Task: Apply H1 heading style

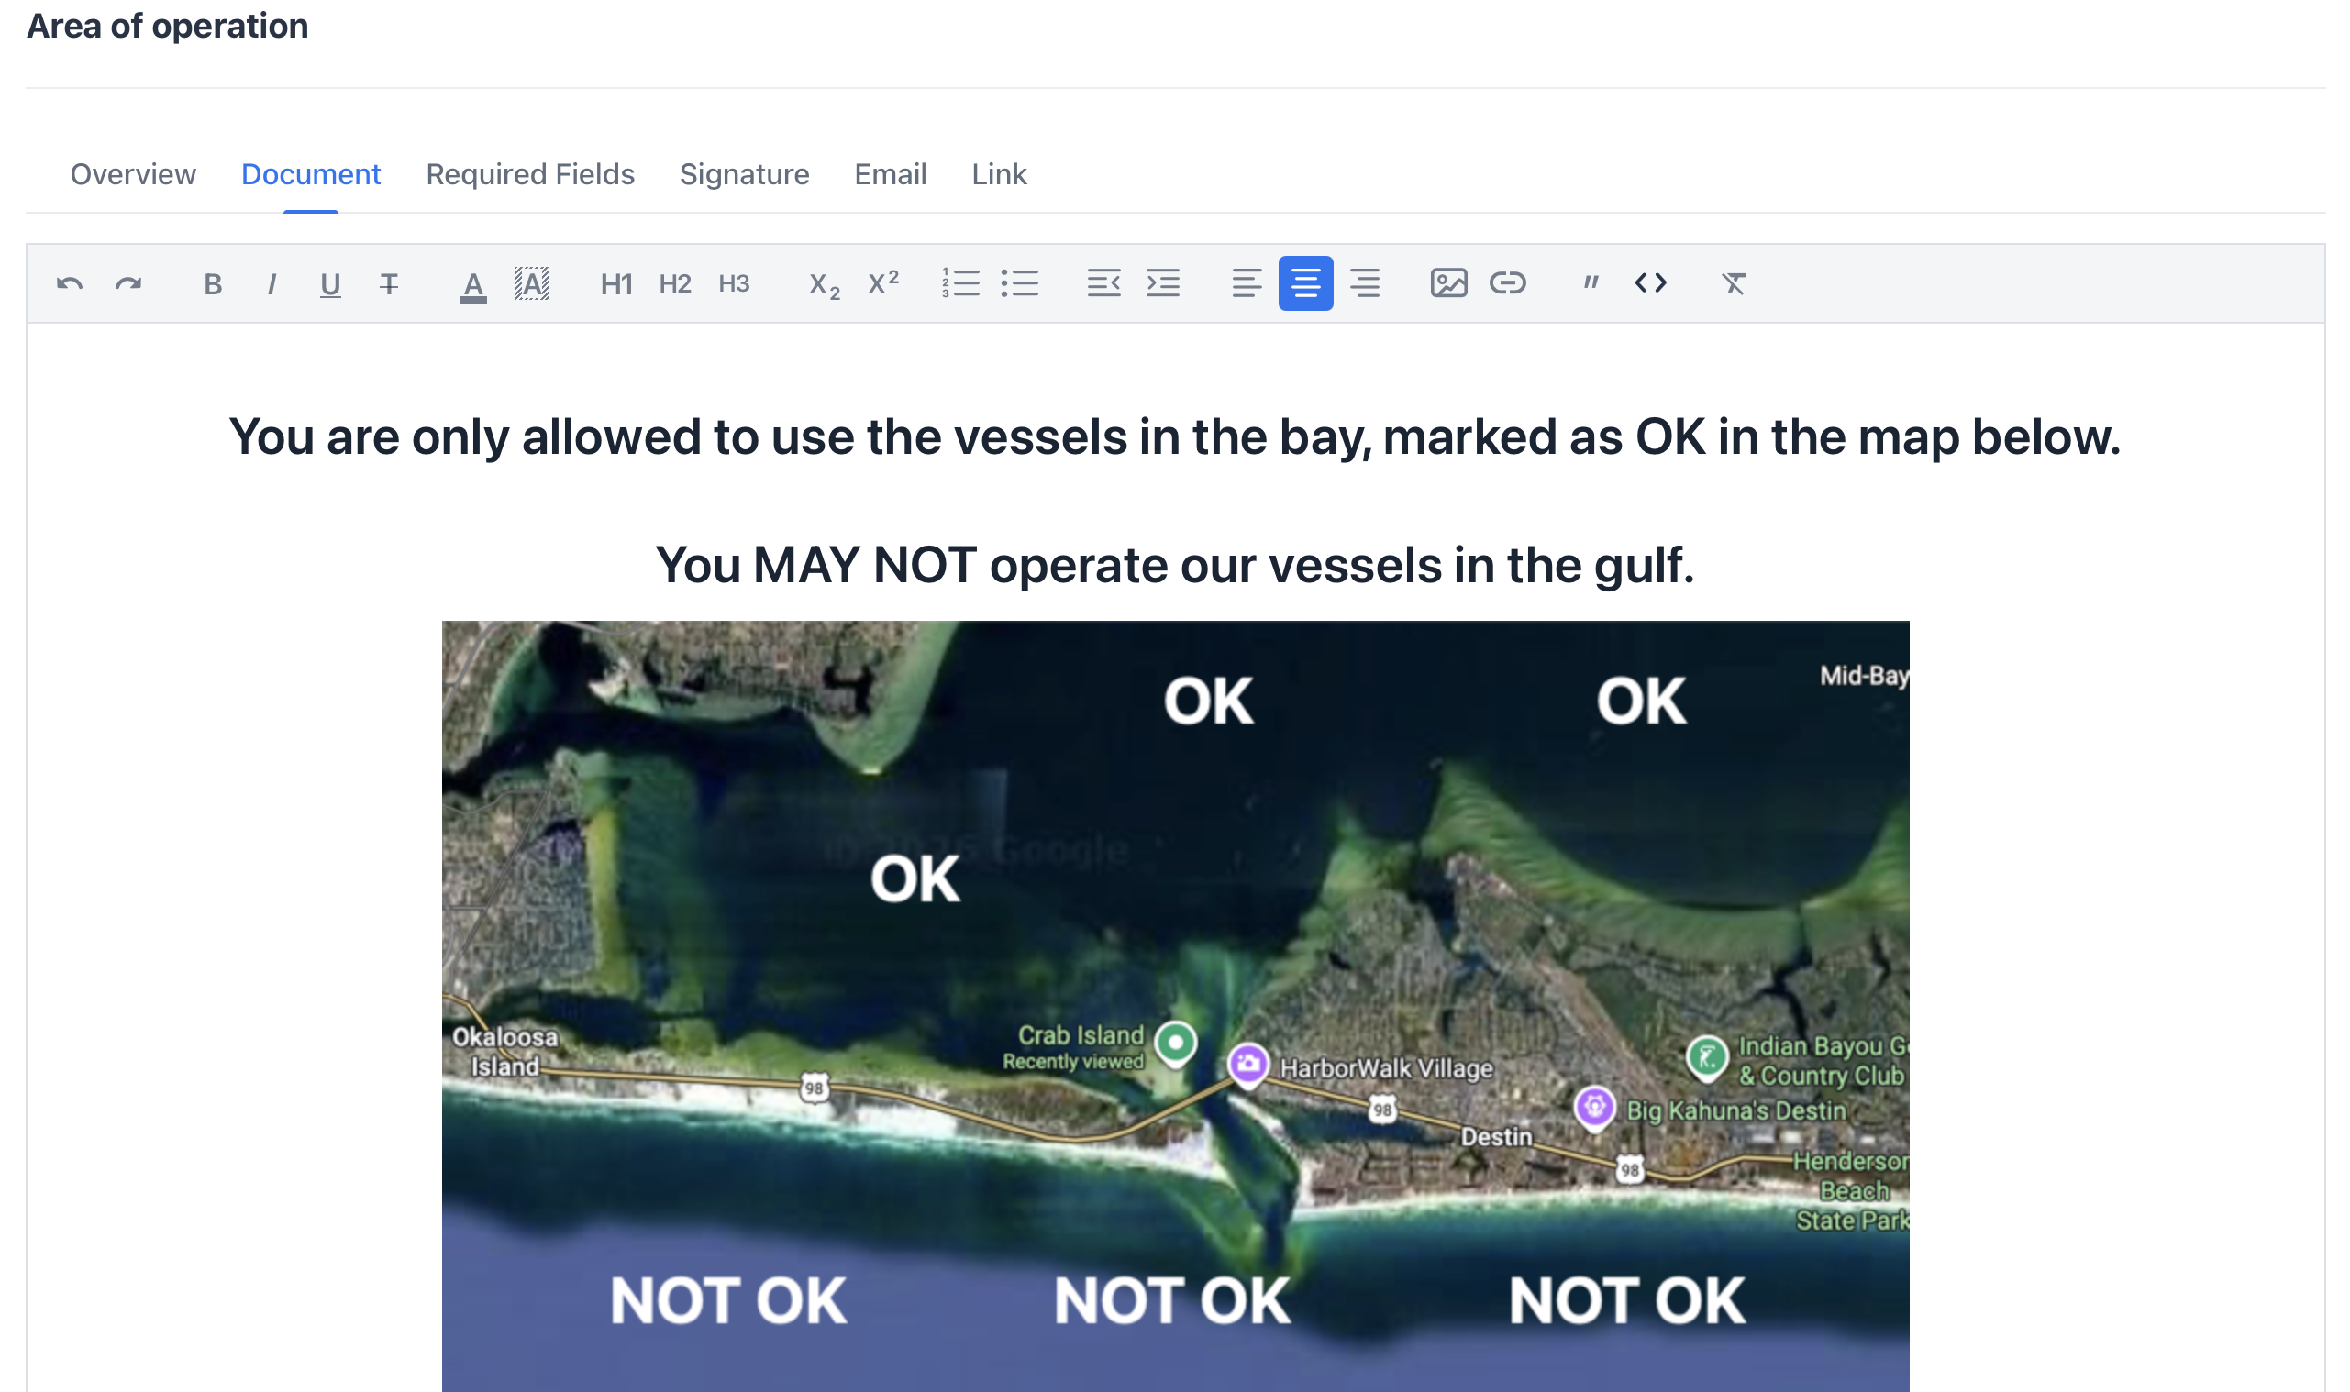Action: coord(616,283)
